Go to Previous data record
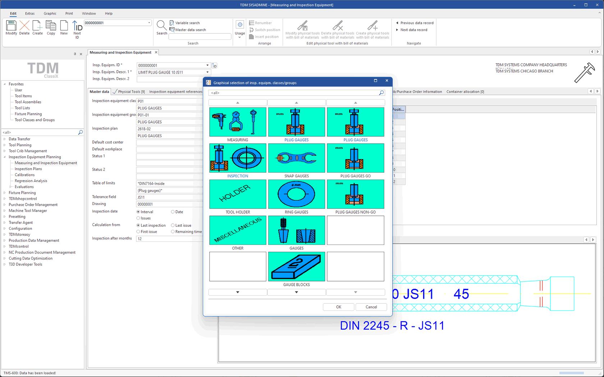The image size is (604, 377). [x=415, y=23]
